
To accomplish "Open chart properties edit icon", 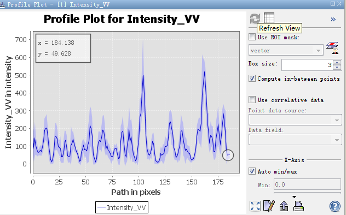I will pyautogui.click(x=269, y=206).
